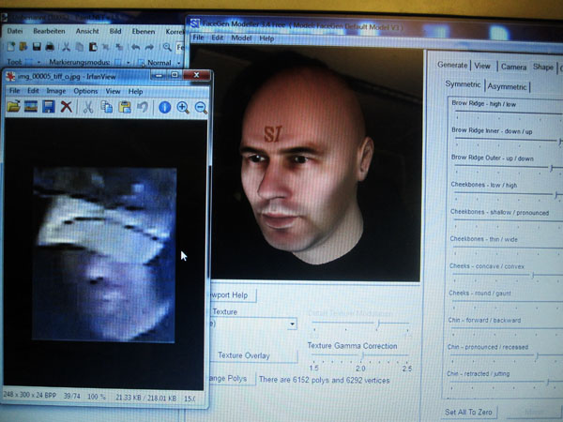This screenshot has height=422, width=563.
Task: Click IrfanView title bar application icon
Action: (x=10, y=77)
